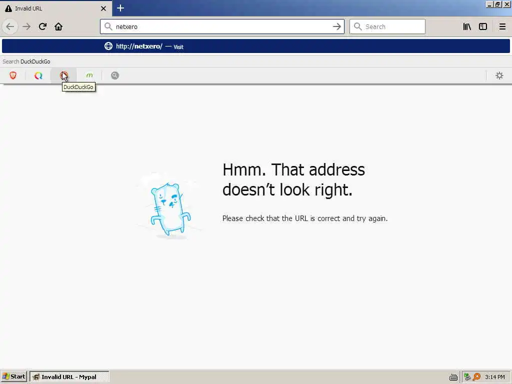Click the forward navigation arrow
512x384 pixels.
pos(26,26)
